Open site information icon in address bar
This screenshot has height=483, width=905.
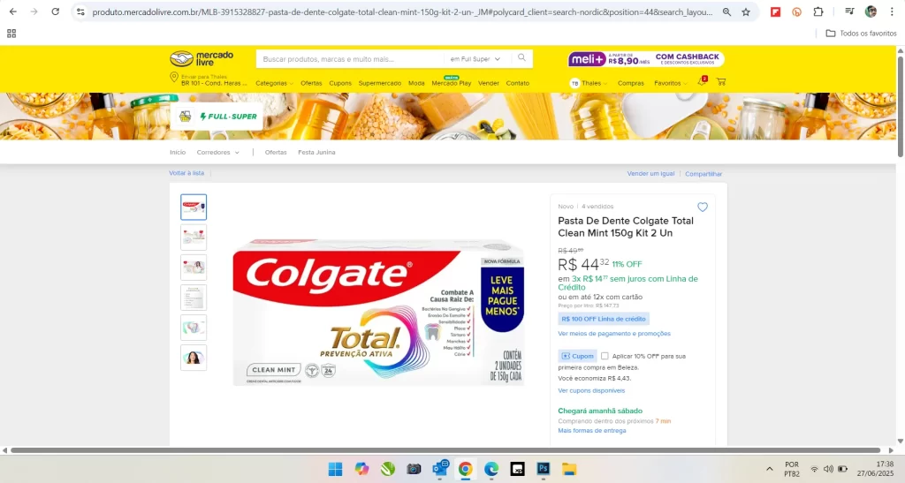80,11
